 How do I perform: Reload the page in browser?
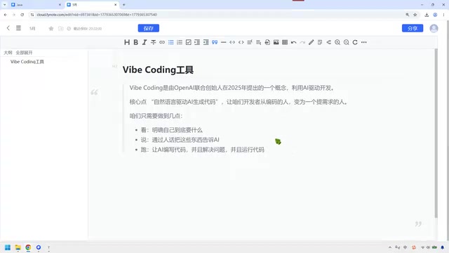[22, 15]
